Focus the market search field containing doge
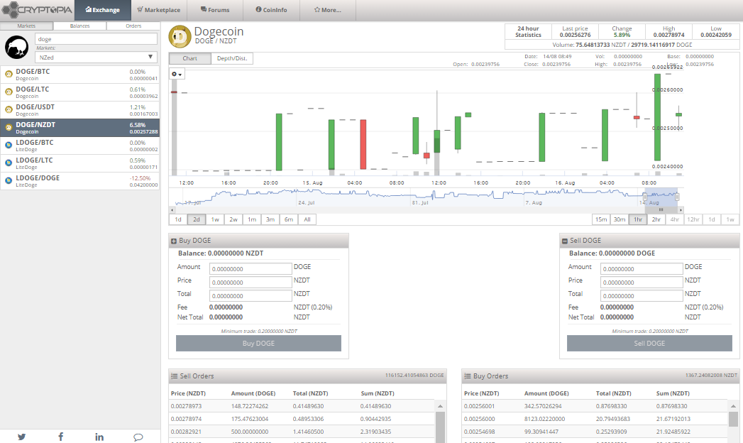This screenshot has width=743, height=443. [x=96, y=39]
